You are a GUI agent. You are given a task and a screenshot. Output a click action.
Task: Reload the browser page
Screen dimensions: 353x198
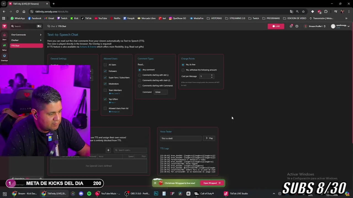coord(17,12)
